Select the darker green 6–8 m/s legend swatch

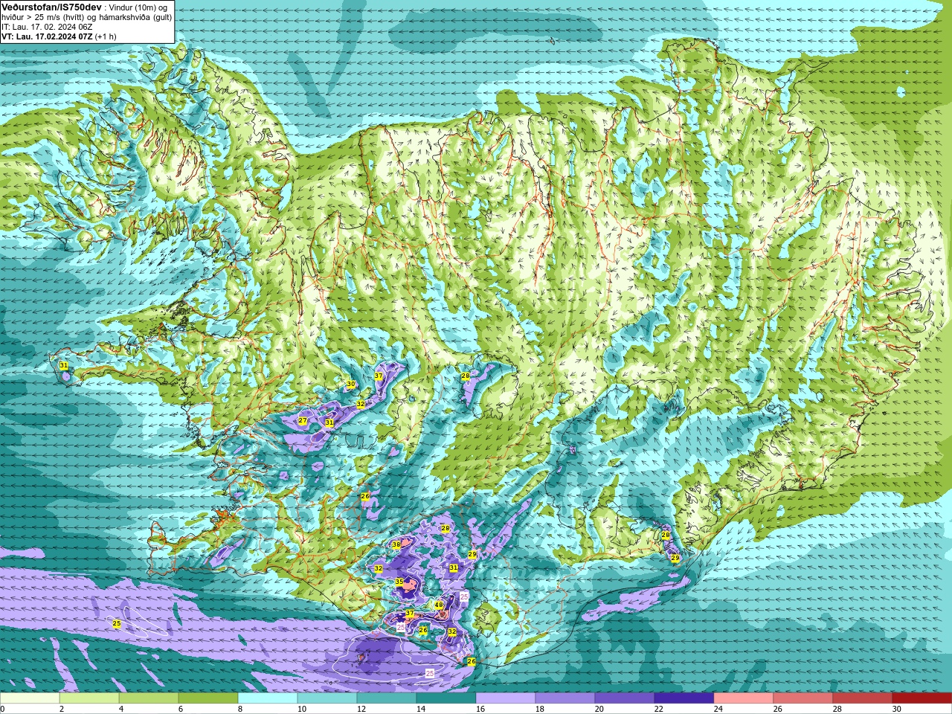208,698
